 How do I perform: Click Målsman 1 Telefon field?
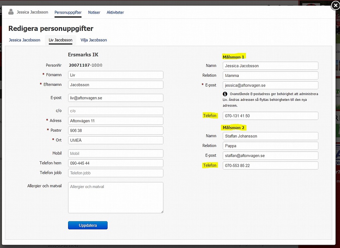point(270,116)
